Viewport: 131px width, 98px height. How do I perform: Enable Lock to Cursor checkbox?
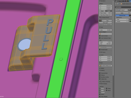click(100, 36)
